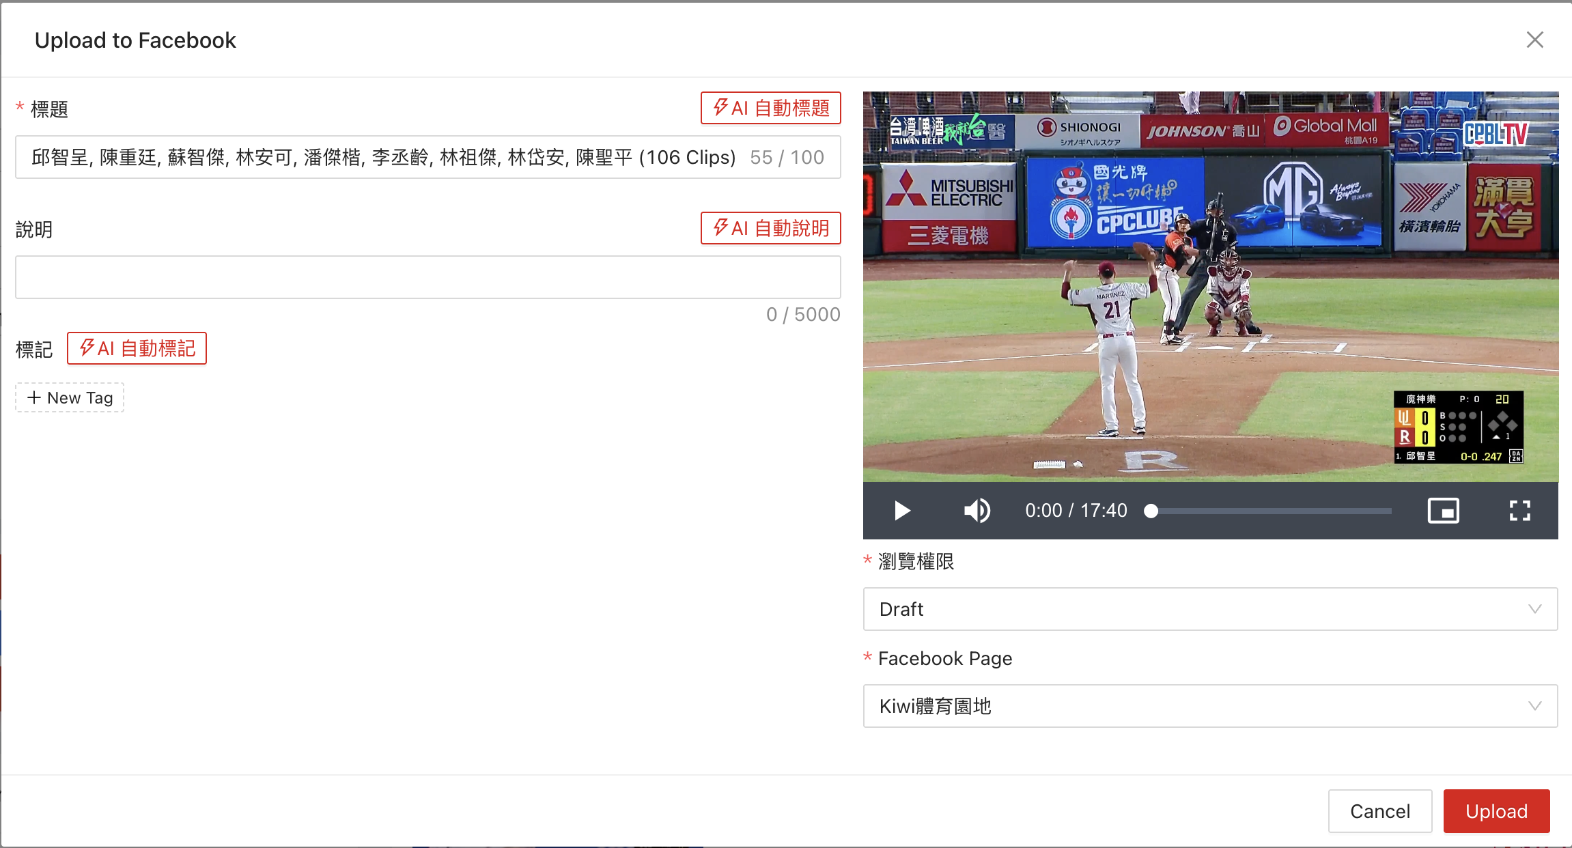Click the Facebook Page label

945,659
